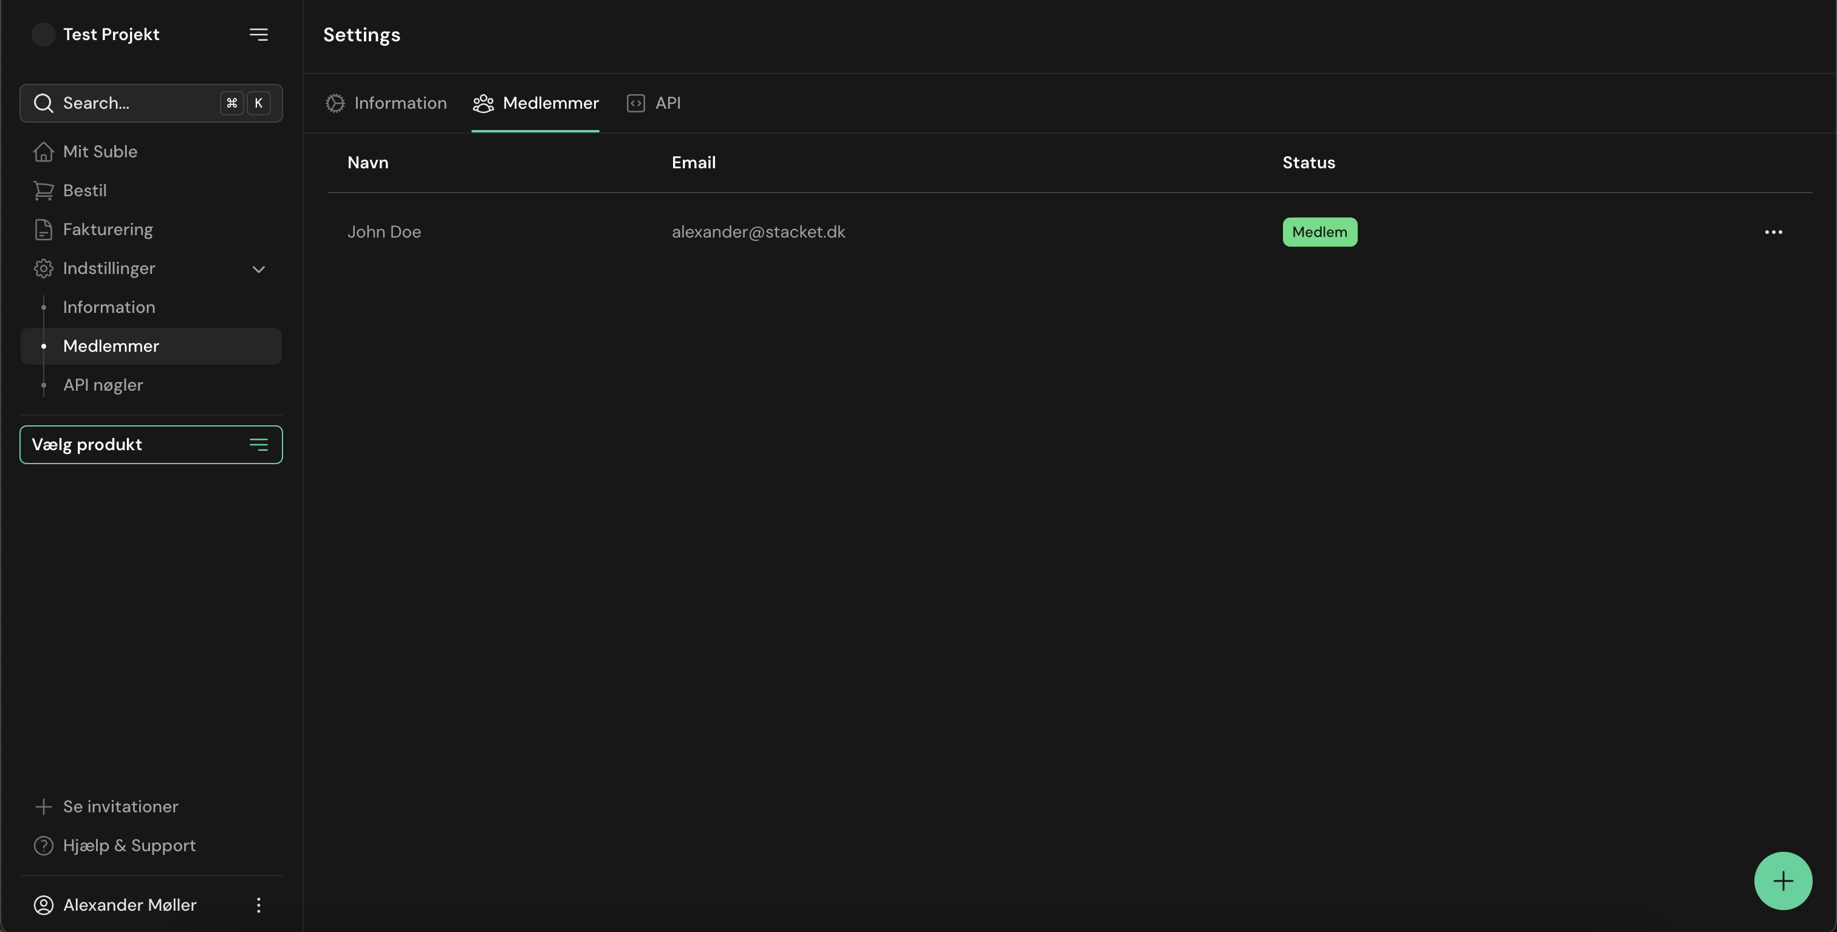Click the green Medlem status badge
Image resolution: width=1837 pixels, height=932 pixels.
click(x=1319, y=233)
